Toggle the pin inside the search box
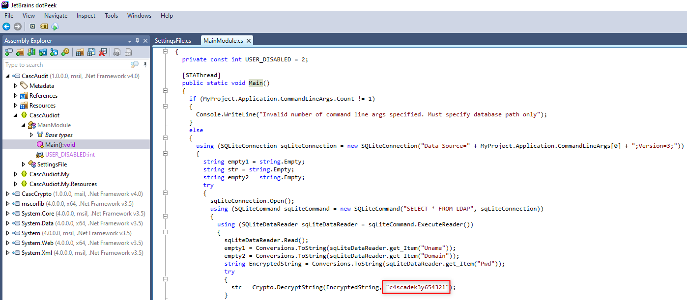Screen dimensions: 687x300 click(x=144, y=65)
